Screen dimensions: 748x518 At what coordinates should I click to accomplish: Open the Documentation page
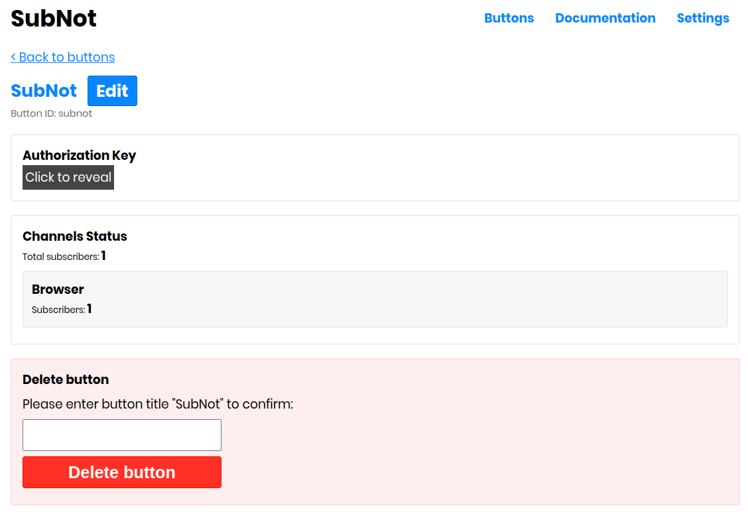[605, 19]
